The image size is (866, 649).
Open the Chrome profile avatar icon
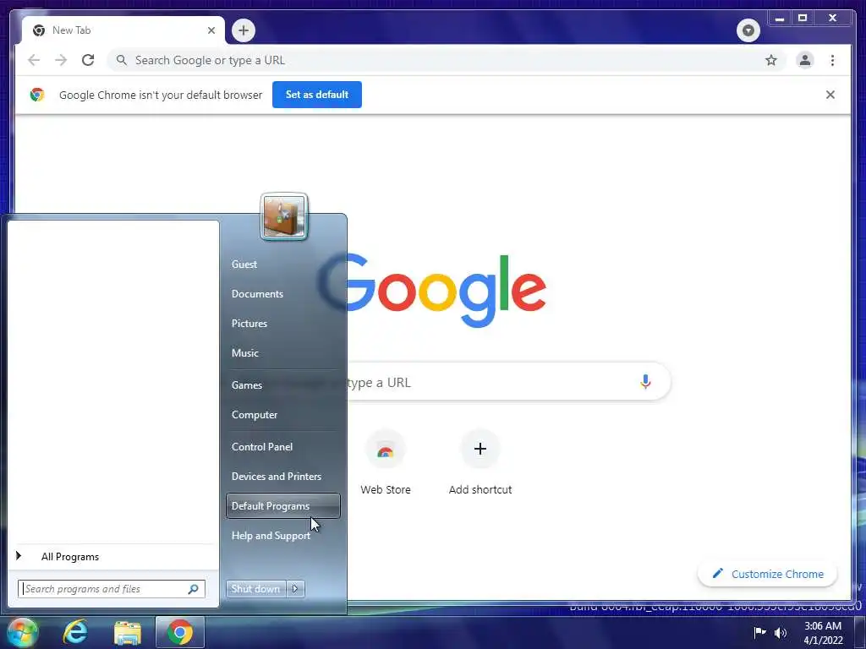[x=805, y=60]
